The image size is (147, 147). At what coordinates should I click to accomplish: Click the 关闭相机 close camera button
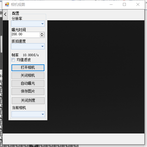tap(28, 76)
